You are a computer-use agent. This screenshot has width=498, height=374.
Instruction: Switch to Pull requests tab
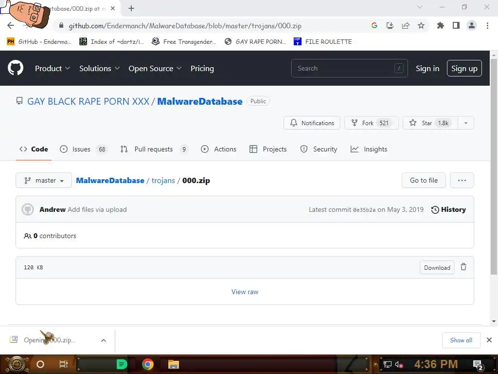[154, 149]
